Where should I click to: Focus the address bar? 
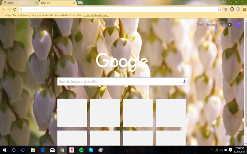[120, 9]
